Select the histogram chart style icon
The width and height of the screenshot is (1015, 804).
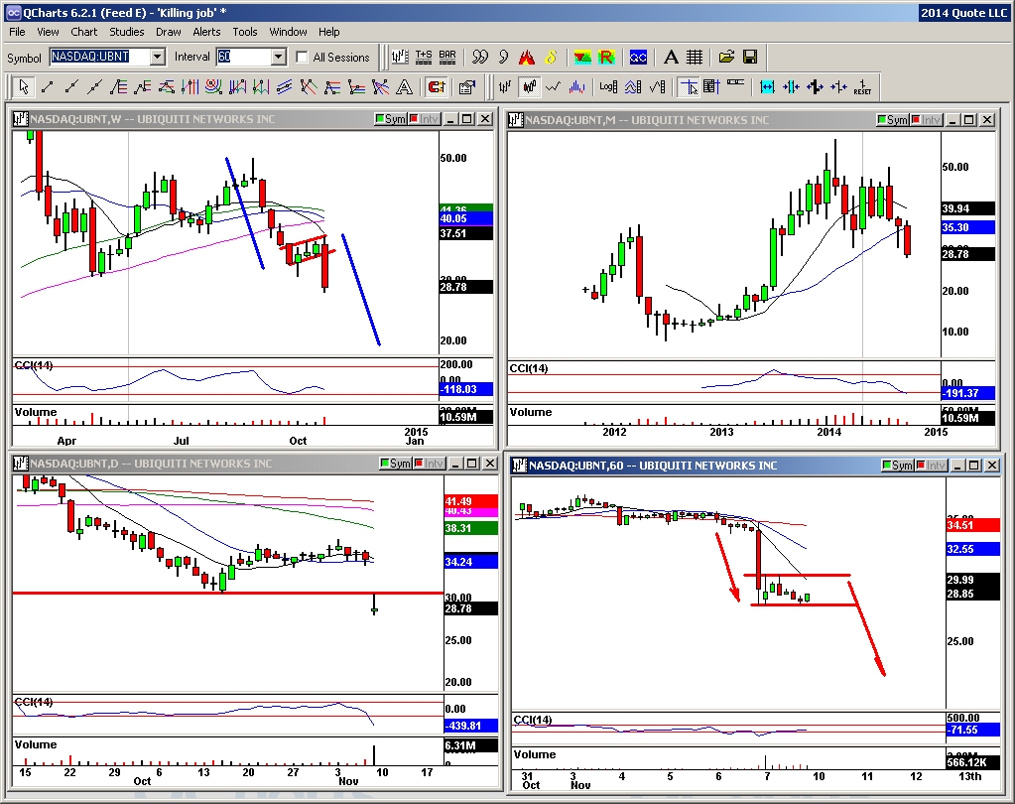[576, 86]
